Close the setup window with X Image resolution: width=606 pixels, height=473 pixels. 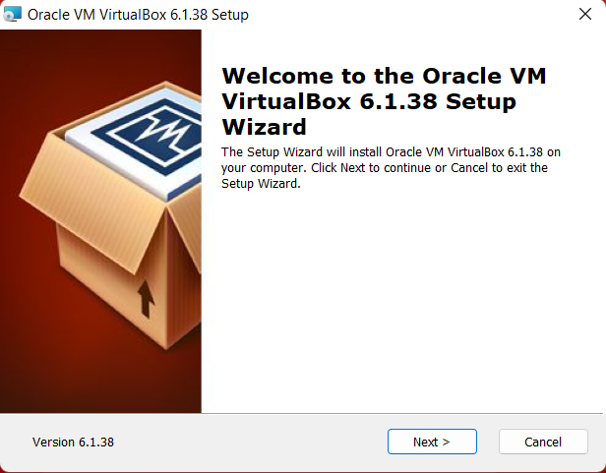[x=585, y=14]
